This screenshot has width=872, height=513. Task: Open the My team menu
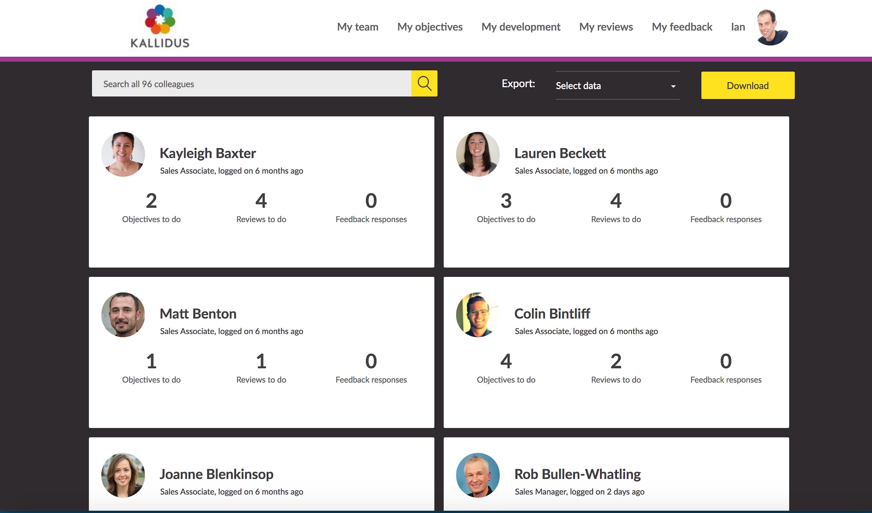[357, 27]
